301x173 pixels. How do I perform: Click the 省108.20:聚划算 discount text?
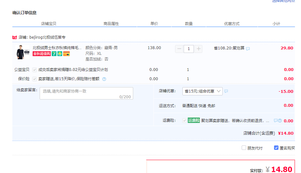[229, 48]
